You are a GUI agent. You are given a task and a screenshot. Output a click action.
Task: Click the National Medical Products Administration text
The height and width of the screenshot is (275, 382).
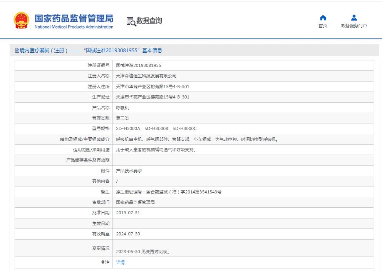(74, 27)
